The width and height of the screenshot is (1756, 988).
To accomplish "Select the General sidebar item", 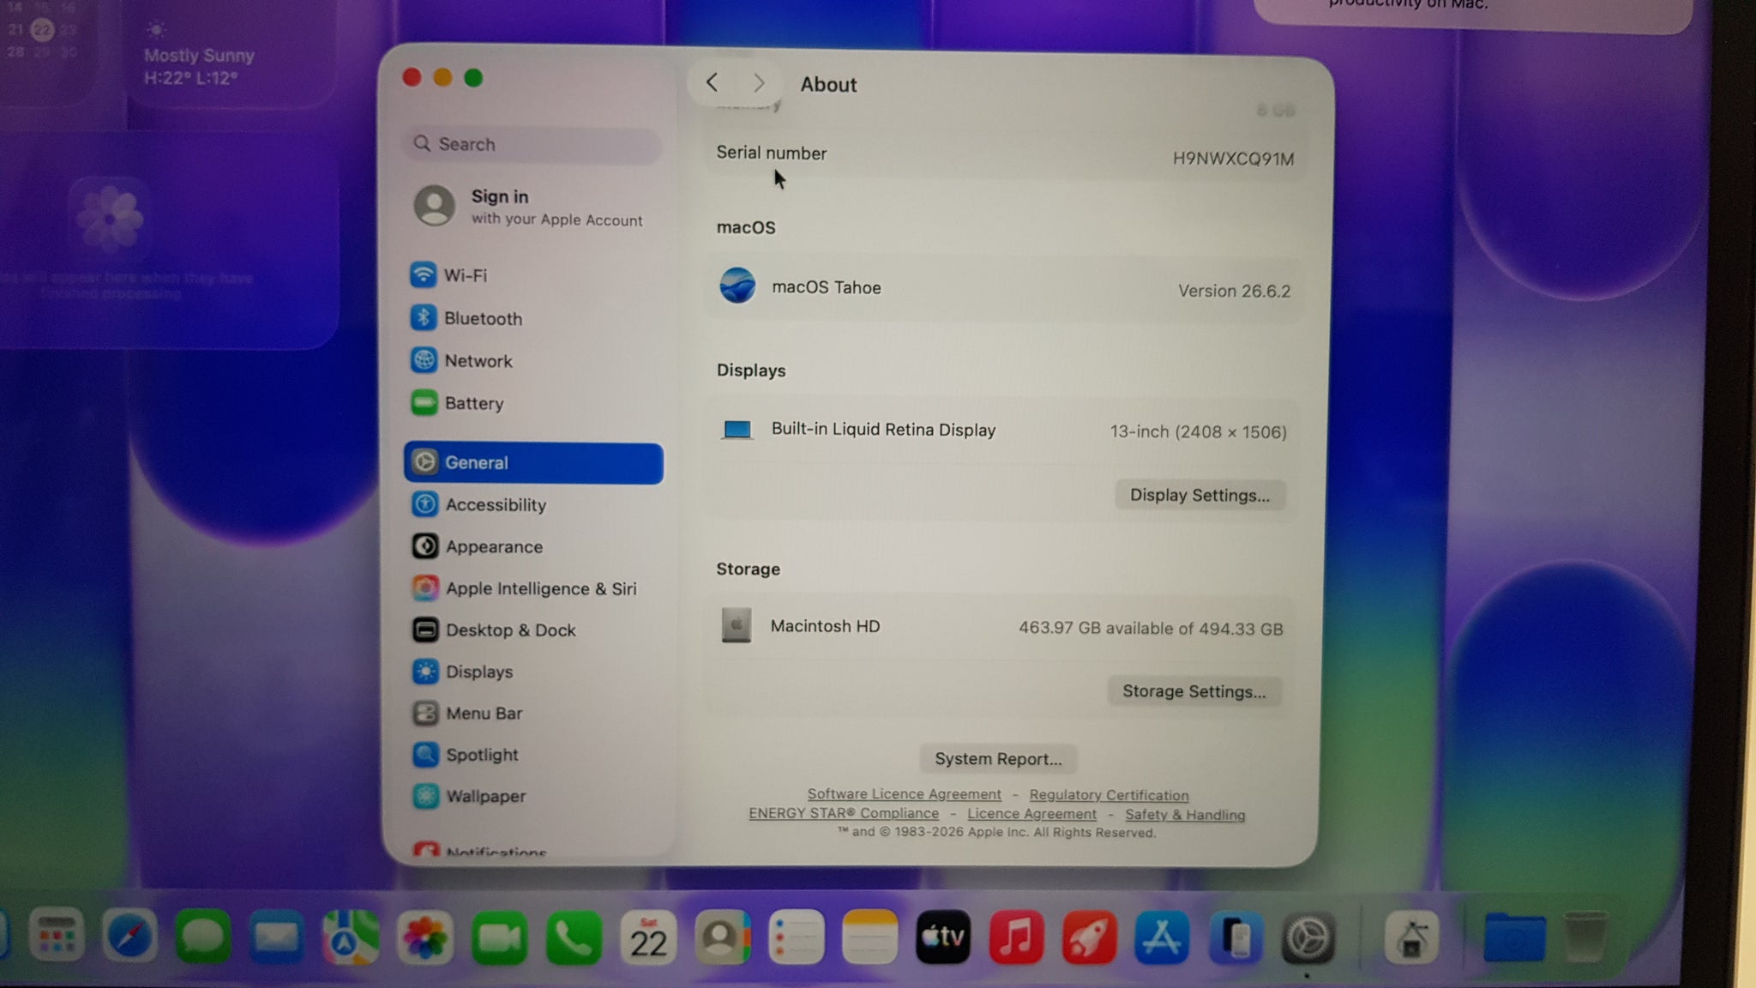I will point(533,463).
